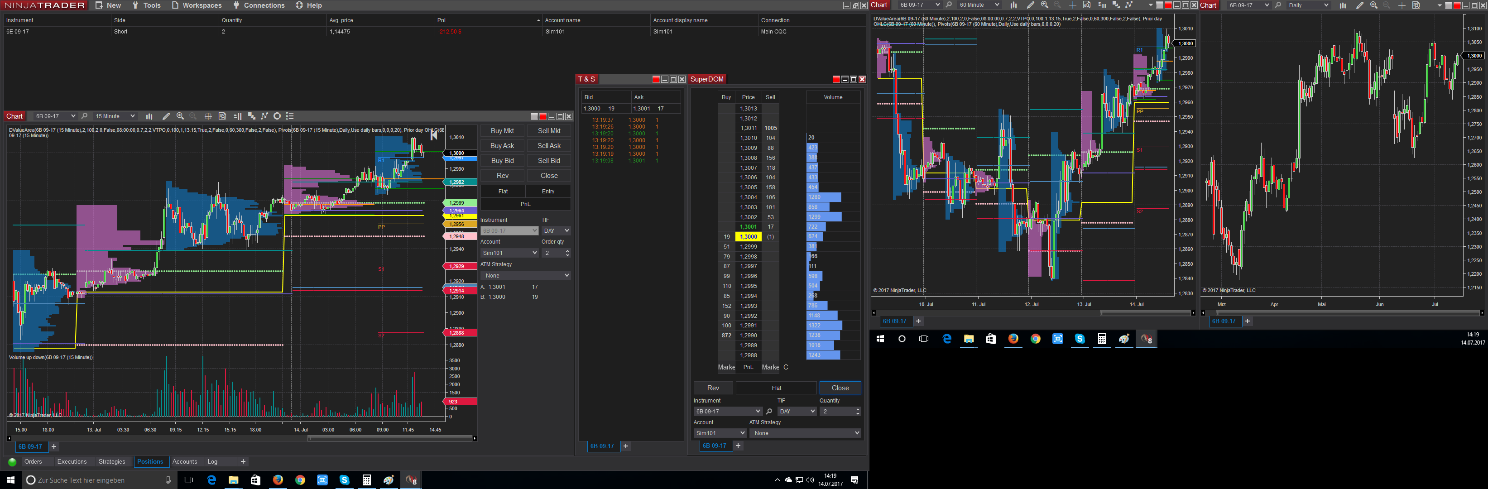Open strategies icon in 15 Minute chart toolbar
Image resolution: width=1488 pixels, height=489 pixels.
(x=264, y=116)
